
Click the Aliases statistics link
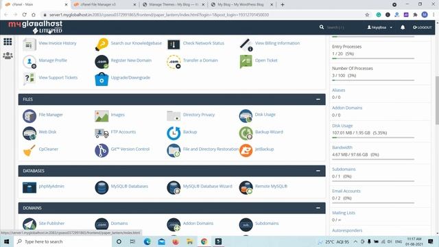[338, 90]
